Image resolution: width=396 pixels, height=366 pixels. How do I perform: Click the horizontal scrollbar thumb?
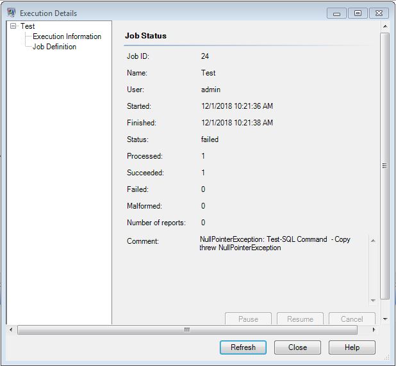tap(187, 330)
